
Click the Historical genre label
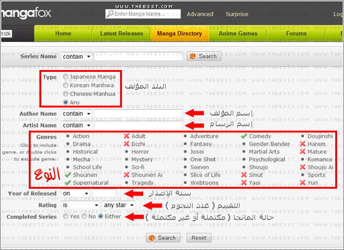coord(85,152)
